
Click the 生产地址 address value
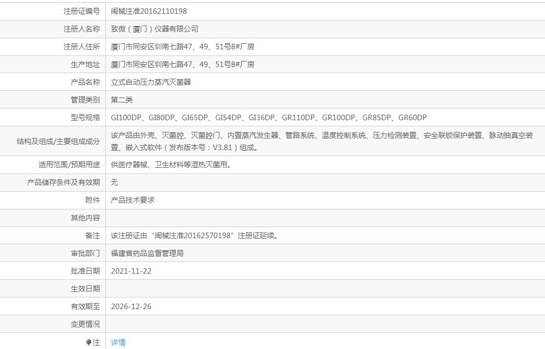[x=182, y=64]
